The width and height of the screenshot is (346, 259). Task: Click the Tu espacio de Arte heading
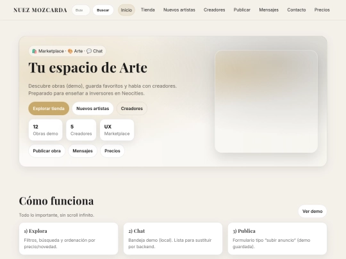click(88, 68)
